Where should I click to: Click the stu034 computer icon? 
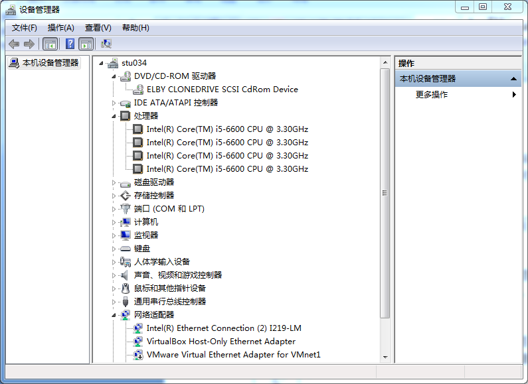click(x=113, y=63)
